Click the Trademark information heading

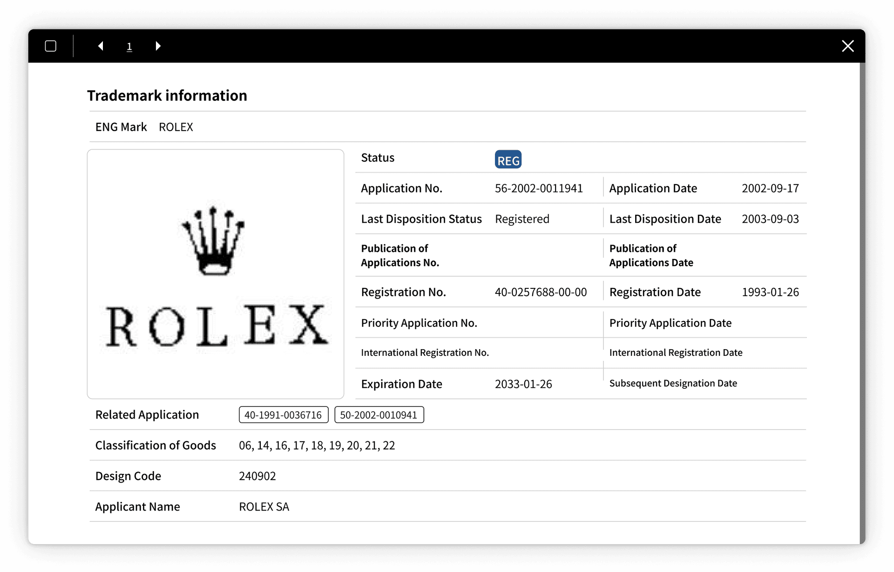(x=167, y=95)
